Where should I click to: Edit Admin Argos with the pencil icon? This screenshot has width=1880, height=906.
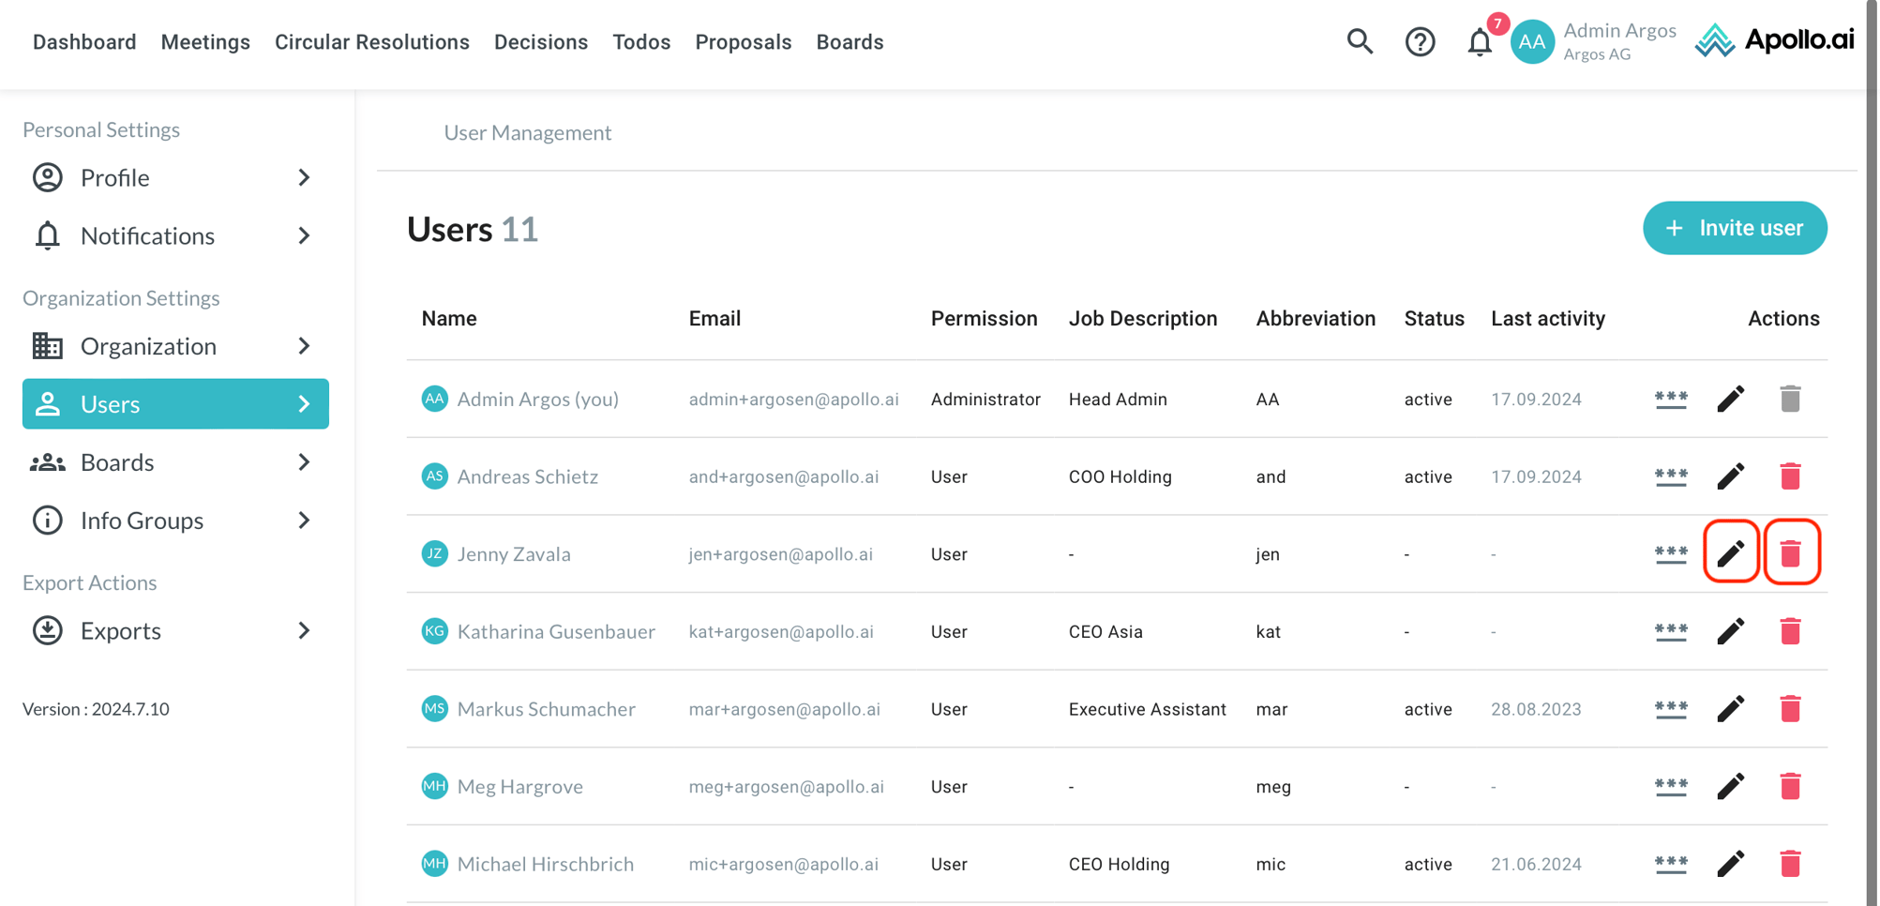pyautogui.click(x=1730, y=399)
